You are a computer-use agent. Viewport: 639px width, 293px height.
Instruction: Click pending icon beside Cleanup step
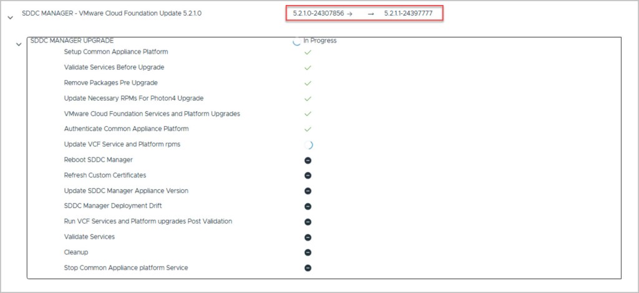308,252
